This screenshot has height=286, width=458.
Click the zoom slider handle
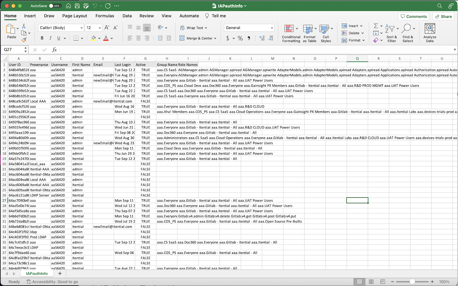[x=412, y=281]
